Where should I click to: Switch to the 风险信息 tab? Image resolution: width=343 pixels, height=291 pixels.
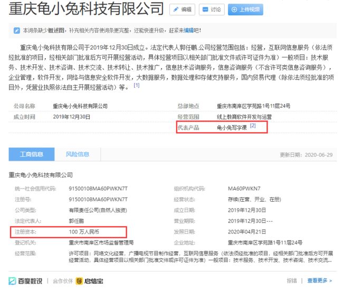(78, 154)
